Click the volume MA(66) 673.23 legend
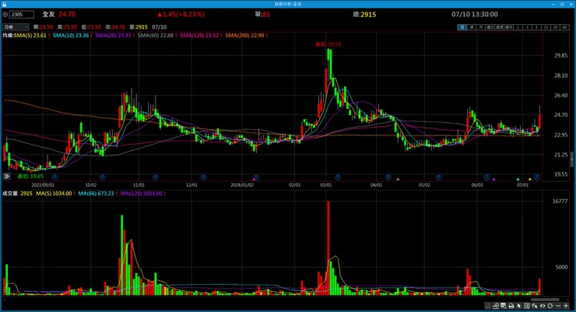Image resolution: width=576 pixels, height=312 pixels. tap(97, 194)
